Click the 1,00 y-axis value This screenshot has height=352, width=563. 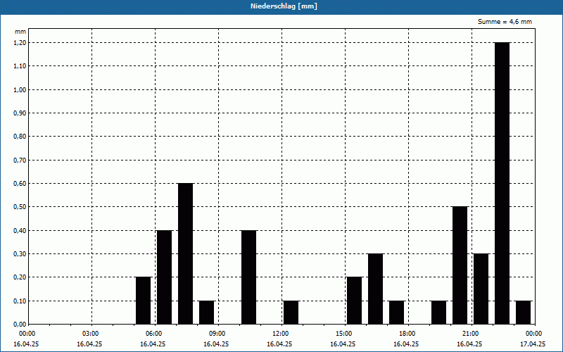(20, 90)
